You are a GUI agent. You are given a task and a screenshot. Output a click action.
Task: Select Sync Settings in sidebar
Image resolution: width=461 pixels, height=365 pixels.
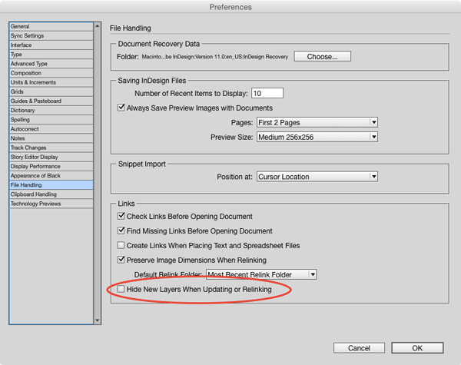click(51, 36)
